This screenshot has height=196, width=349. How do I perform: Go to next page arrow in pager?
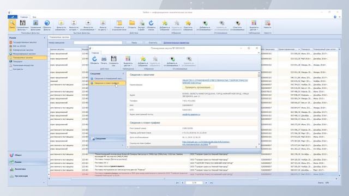tap(206, 183)
